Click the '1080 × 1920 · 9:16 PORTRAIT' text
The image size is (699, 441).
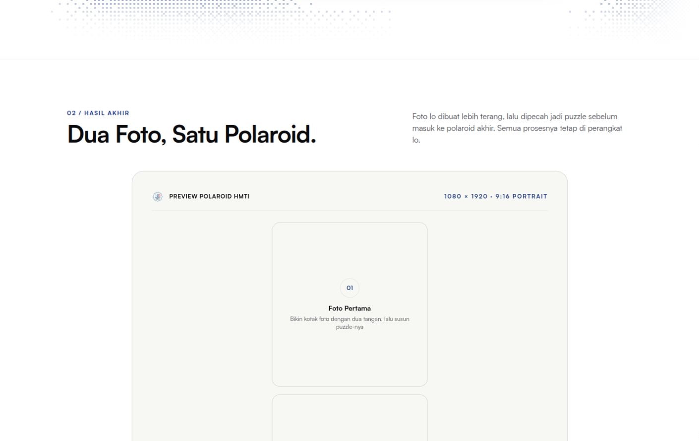click(x=496, y=196)
